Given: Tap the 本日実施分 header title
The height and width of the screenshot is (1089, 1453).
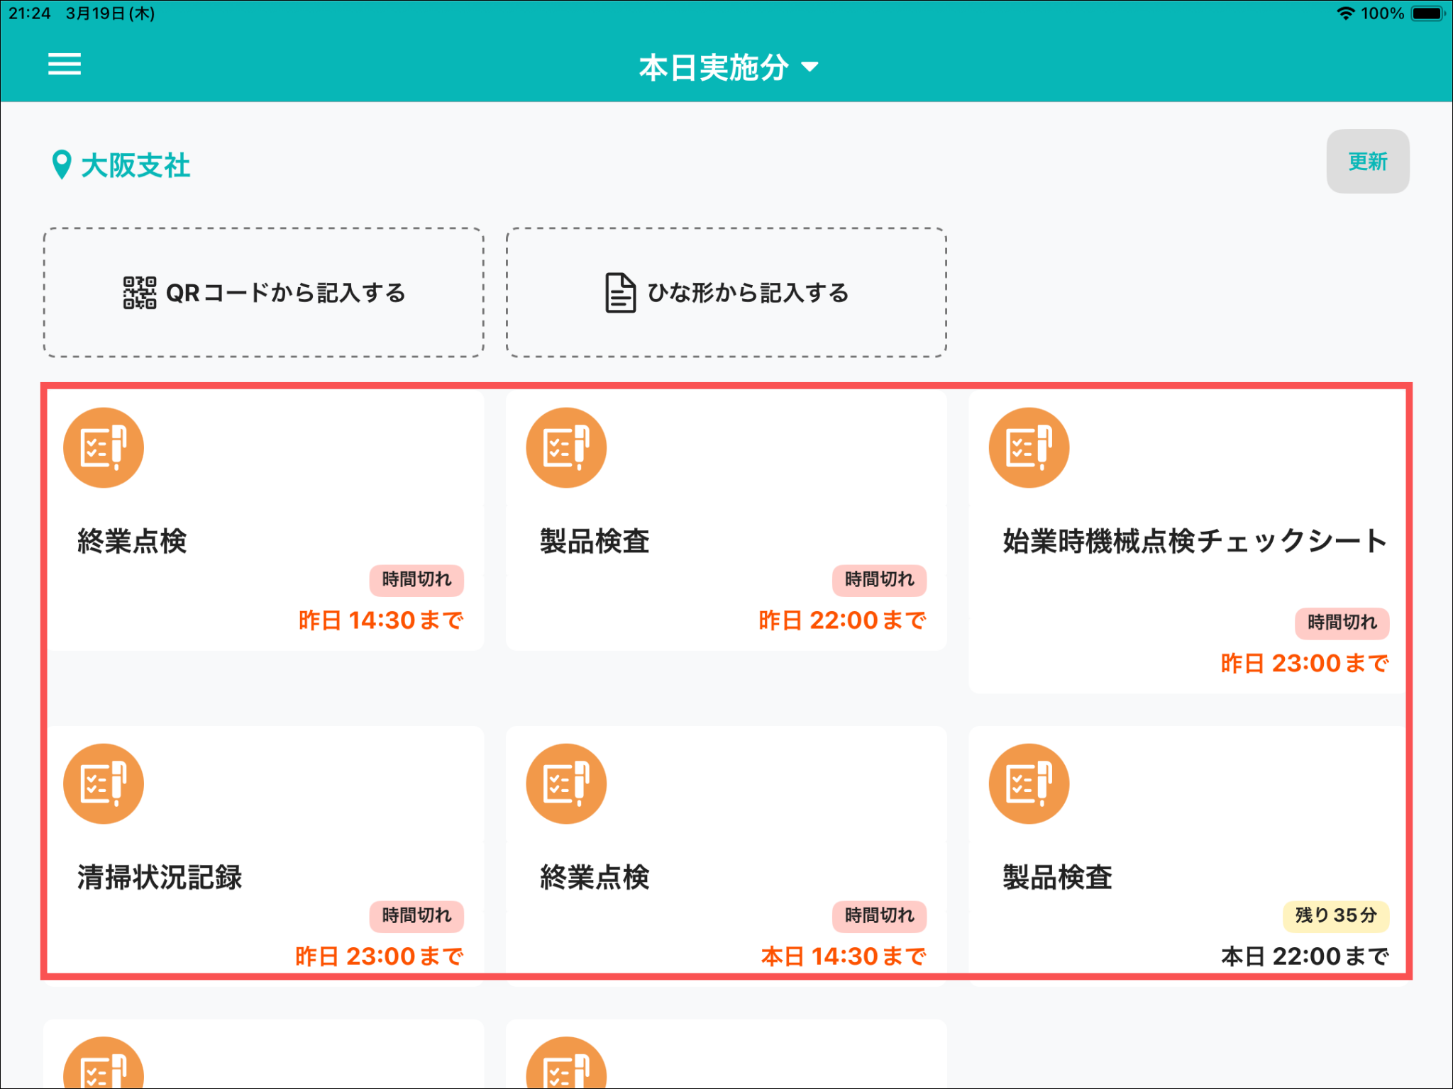Looking at the screenshot, I should tap(713, 67).
